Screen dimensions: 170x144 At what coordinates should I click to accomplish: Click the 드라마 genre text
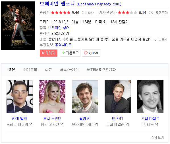(45, 22)
